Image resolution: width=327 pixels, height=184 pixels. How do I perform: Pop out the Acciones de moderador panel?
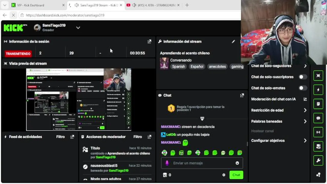(x=149, y=137)
